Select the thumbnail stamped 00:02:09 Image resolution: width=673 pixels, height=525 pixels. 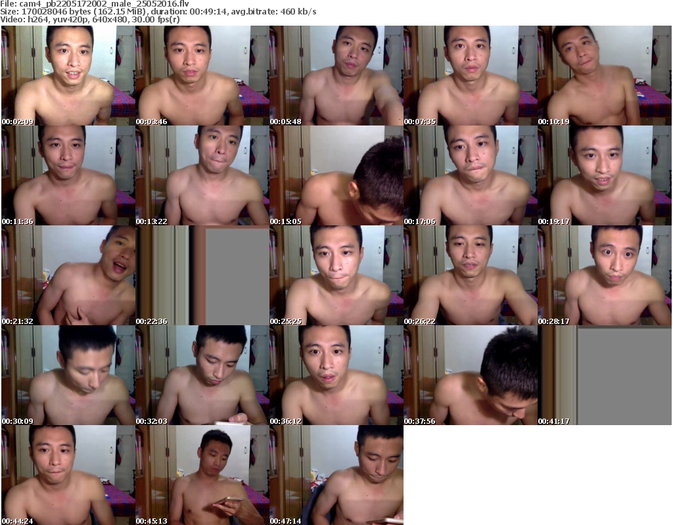tap(68, 76)
